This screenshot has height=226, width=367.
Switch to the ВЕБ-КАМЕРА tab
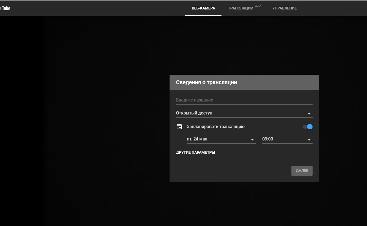coord(203,8)
